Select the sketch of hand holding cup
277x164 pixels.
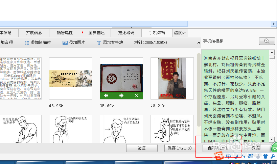172,129
